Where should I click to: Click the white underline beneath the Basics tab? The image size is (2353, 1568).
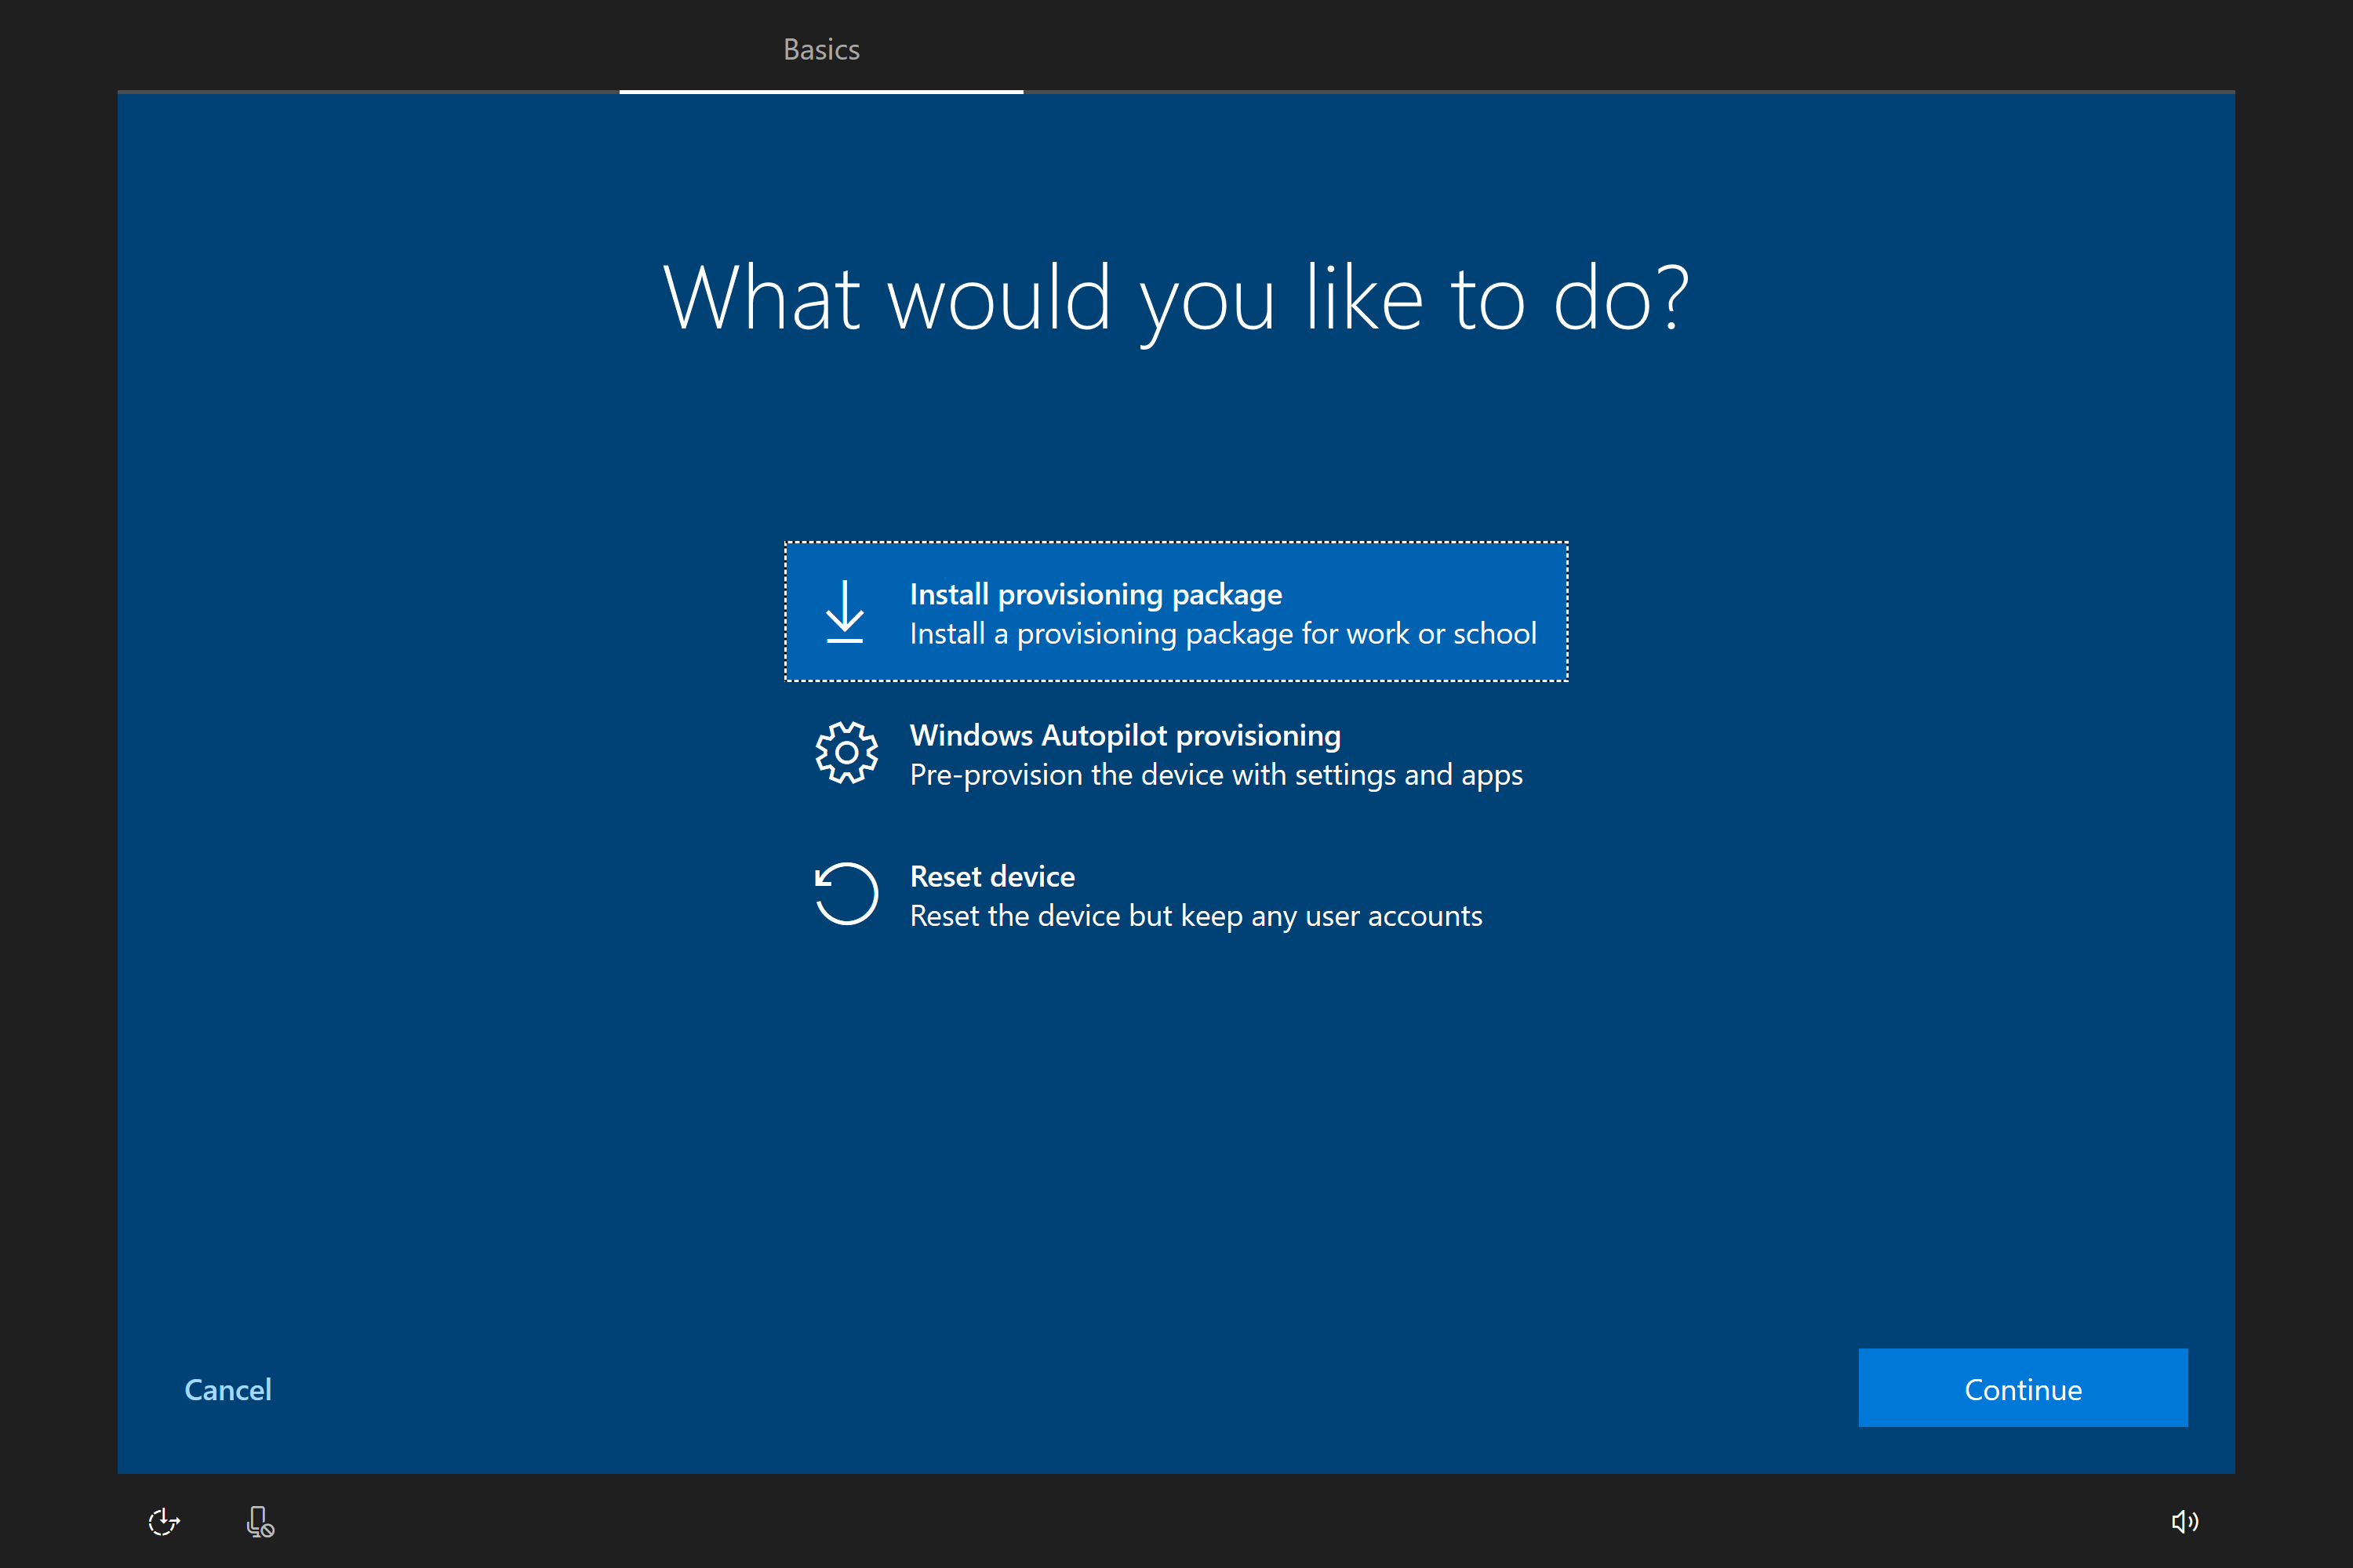[821, 92]
